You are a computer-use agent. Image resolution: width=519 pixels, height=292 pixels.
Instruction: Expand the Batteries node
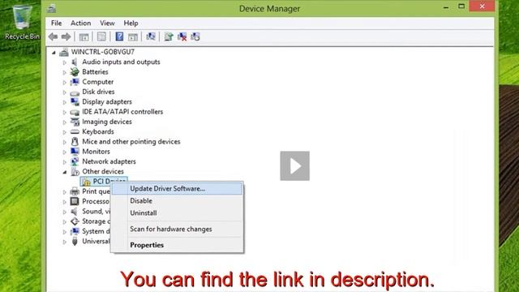[x=65, y=72]
